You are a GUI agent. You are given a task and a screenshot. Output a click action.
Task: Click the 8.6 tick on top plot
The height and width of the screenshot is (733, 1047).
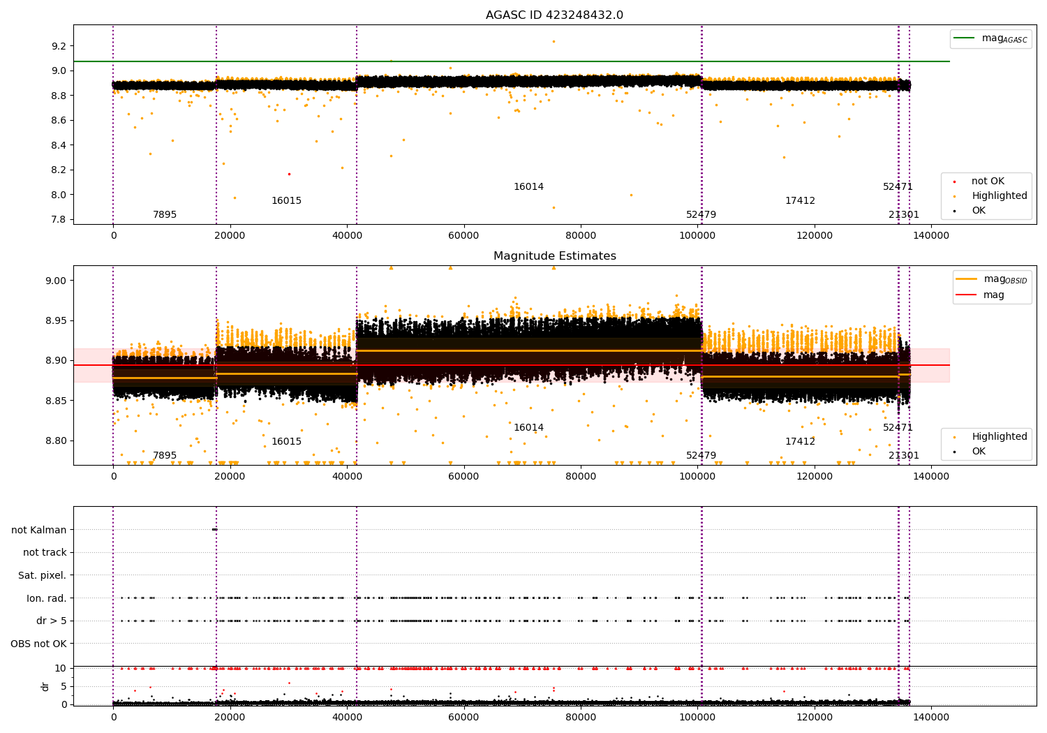click(59, 120)
